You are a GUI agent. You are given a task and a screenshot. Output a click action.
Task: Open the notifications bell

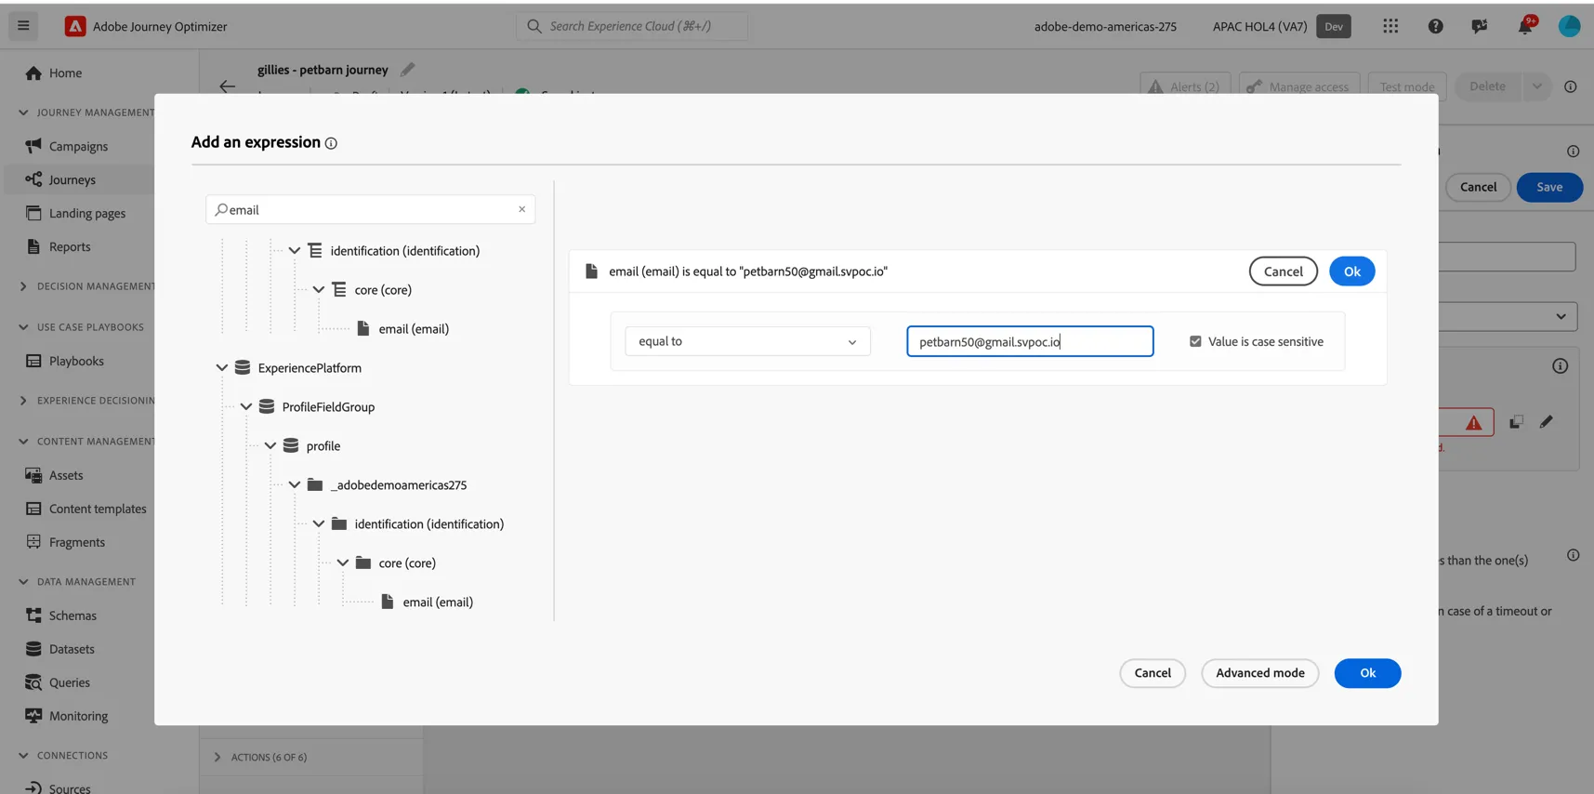pos(1525,26)
